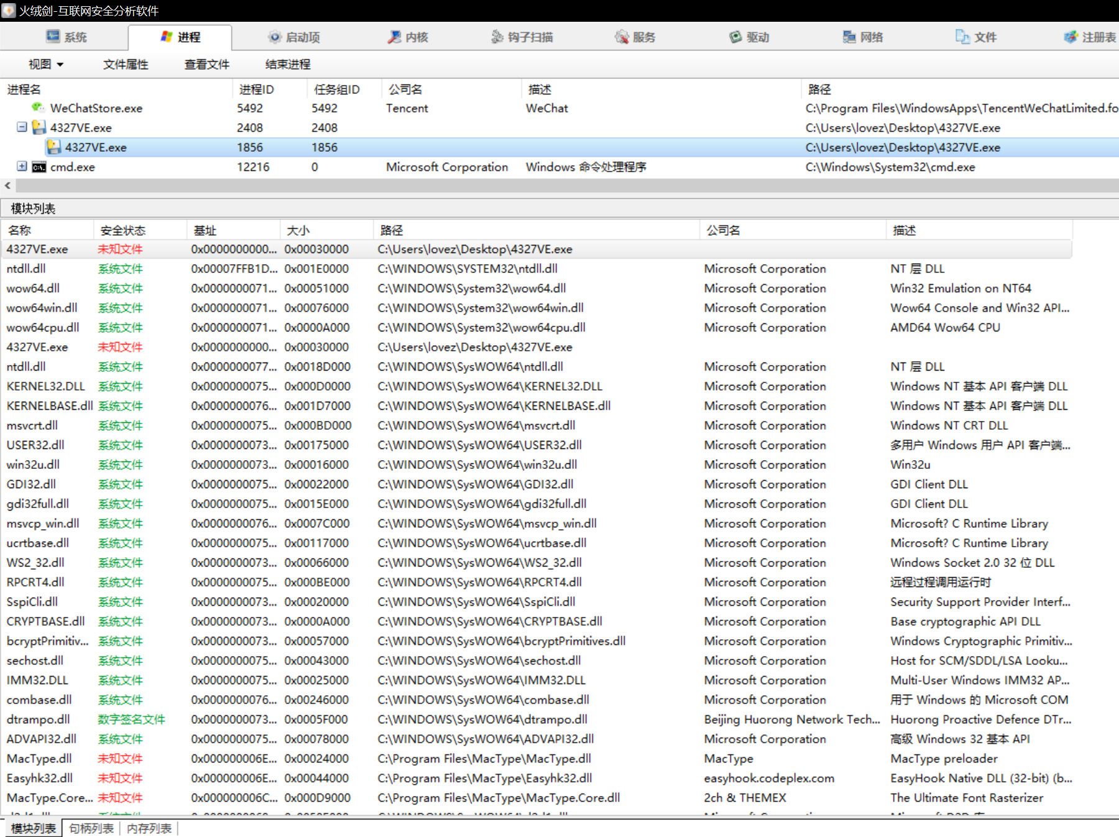Click the Huorong Sword title bar icon
Screen dimensions: 1119x837
(9, 11)
